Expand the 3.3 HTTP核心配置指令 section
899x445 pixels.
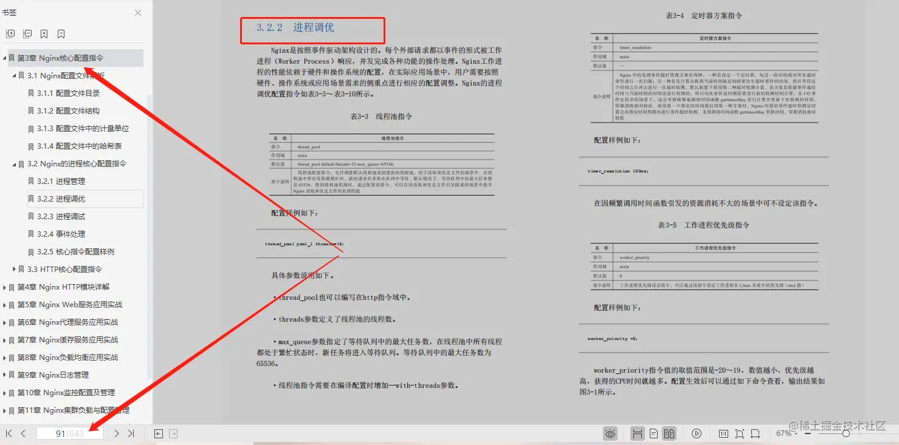[13, 269]
